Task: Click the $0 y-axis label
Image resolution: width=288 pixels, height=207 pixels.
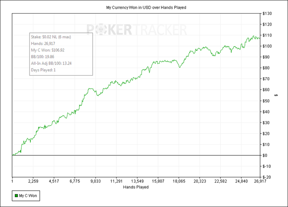Action: [265, 155]
